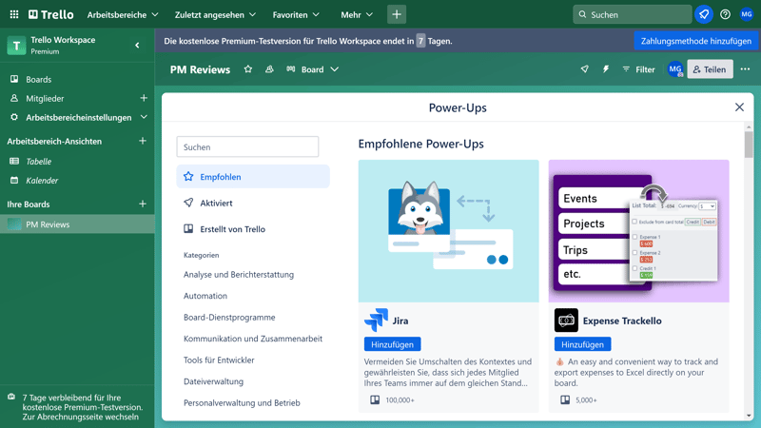Image resolution: width=761 pixels, height=428 pixels.
Task: Expand Arbeitsbereicheinstellungen chevron
Action: coord(144,117)
